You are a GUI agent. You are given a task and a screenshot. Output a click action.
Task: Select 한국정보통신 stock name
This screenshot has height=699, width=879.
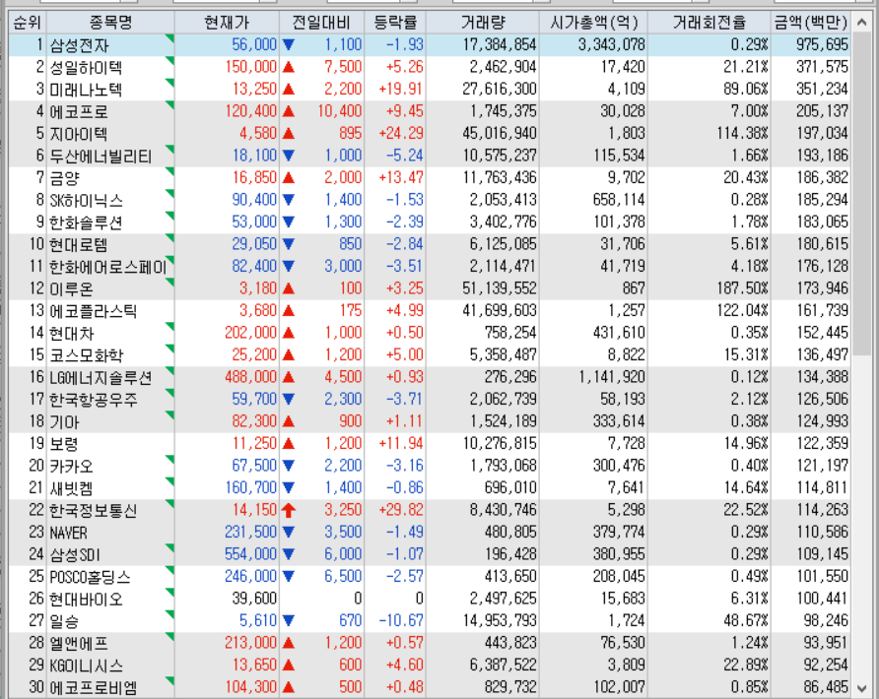click(93, 510)
